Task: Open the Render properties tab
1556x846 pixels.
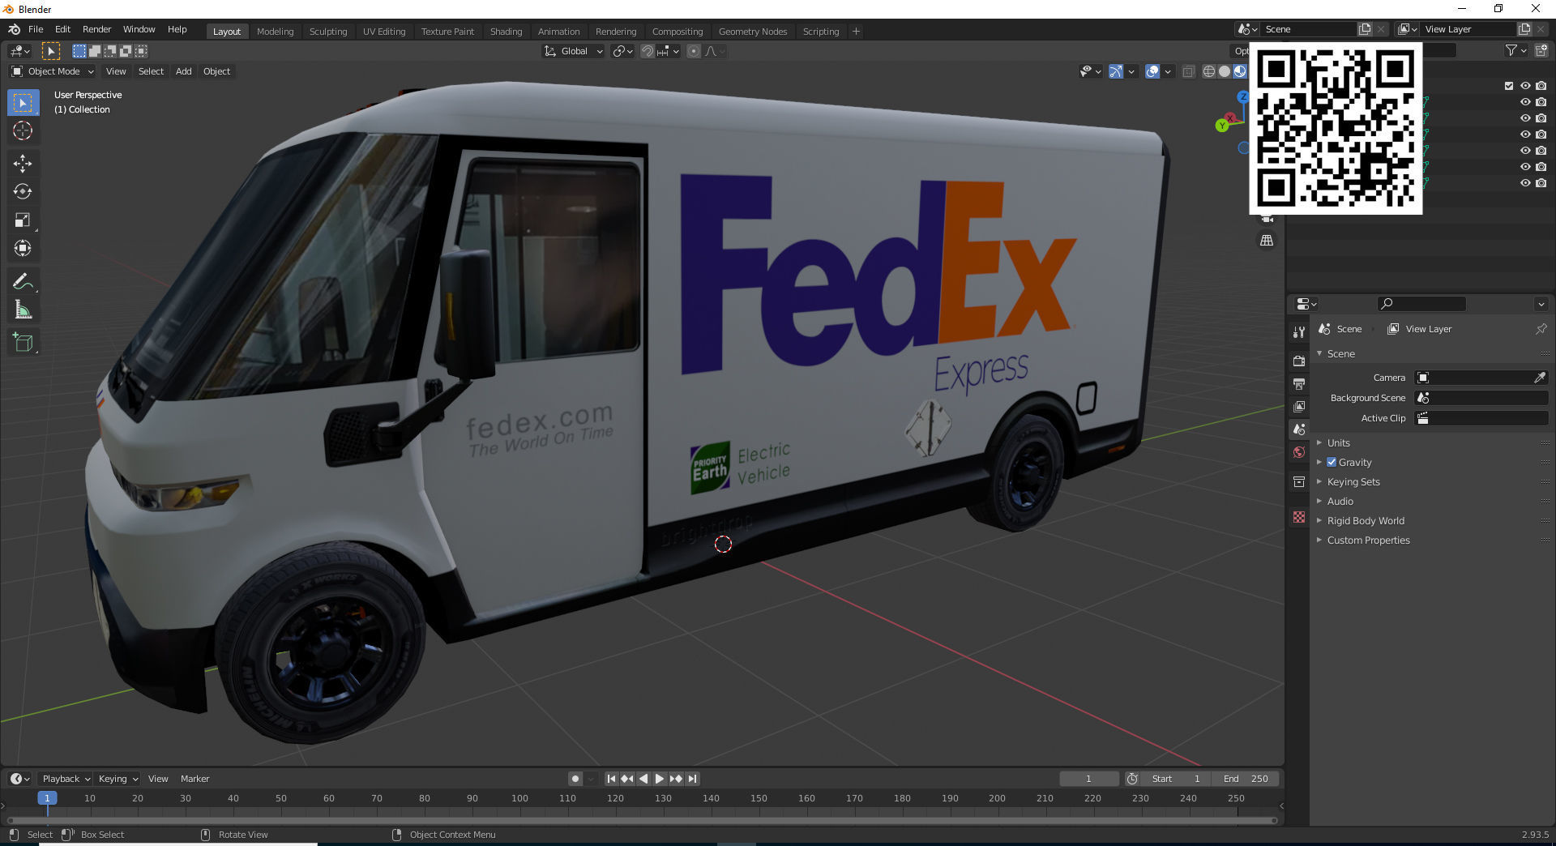Action: tap(1299, 361)
